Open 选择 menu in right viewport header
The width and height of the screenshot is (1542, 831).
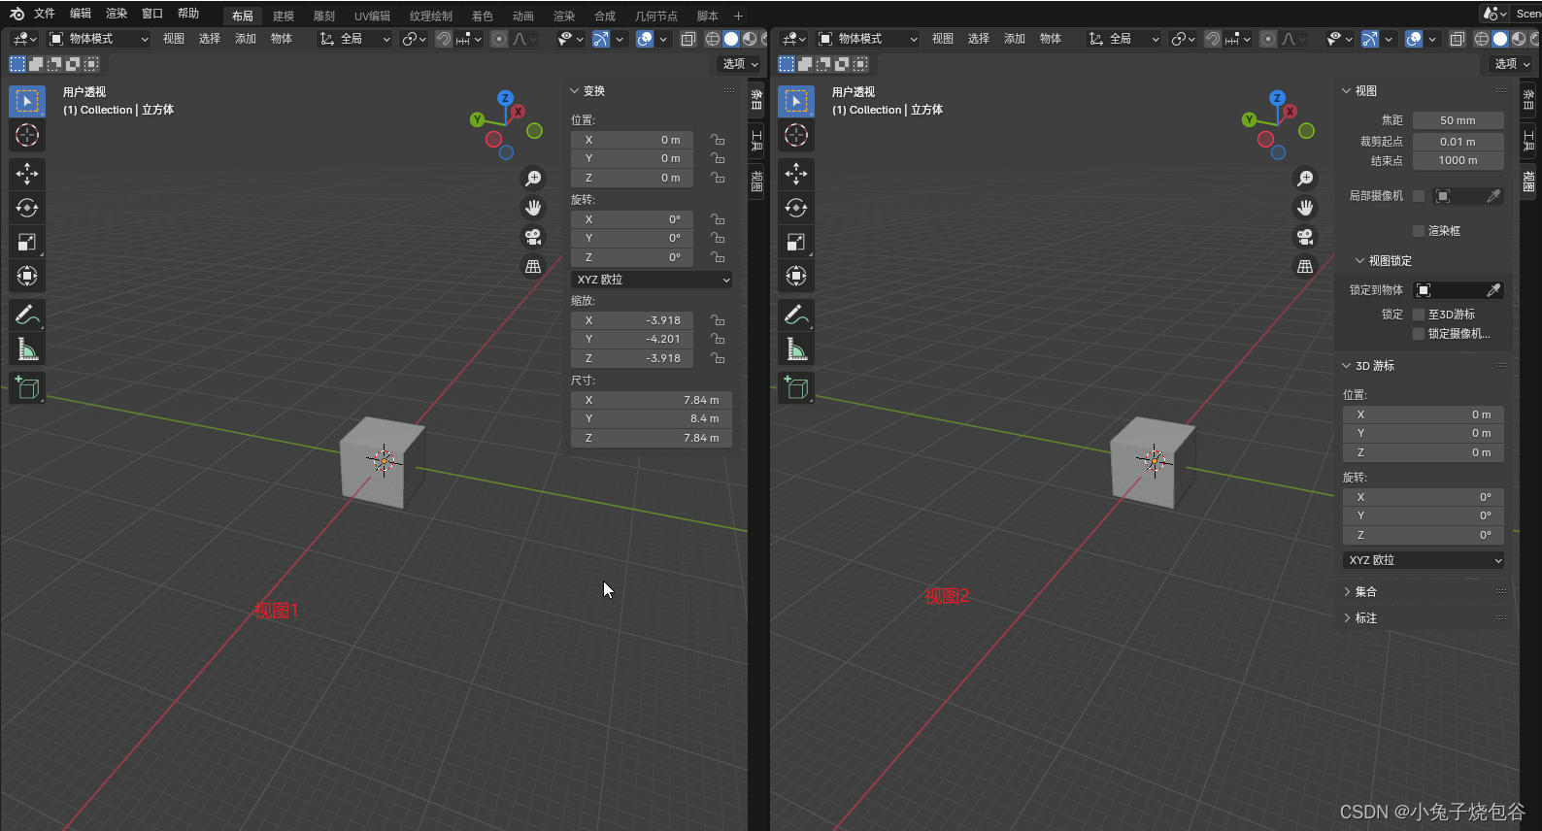pyautogui.click(x=979, y=39)
